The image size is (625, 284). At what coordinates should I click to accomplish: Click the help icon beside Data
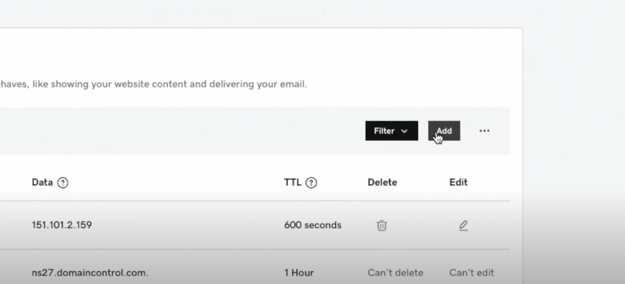(63, 182)
